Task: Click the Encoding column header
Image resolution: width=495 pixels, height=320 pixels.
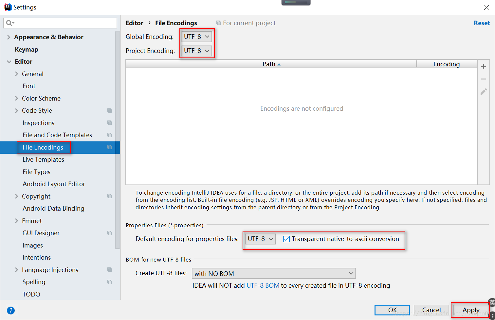Action: (x=447, y=64)
